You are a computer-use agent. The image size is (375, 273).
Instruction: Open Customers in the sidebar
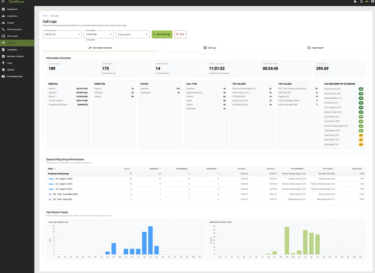pyautogui.click(x=17, y=16)
